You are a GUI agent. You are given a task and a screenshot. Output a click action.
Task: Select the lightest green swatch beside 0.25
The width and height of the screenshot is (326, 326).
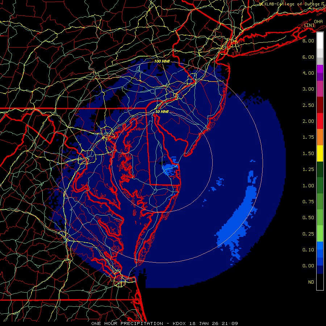coord(320,234)
